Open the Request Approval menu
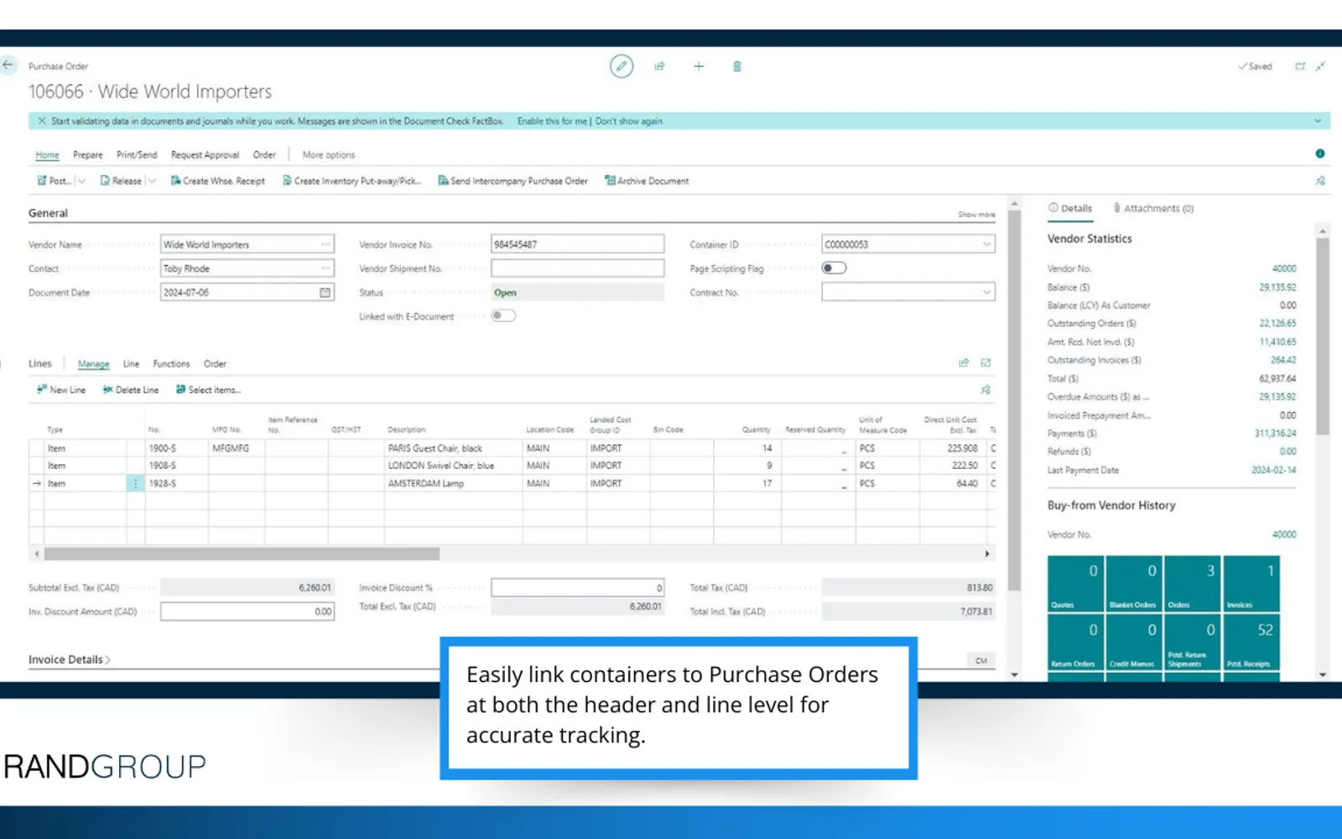The image size is (1342, 839). [205, 154]
